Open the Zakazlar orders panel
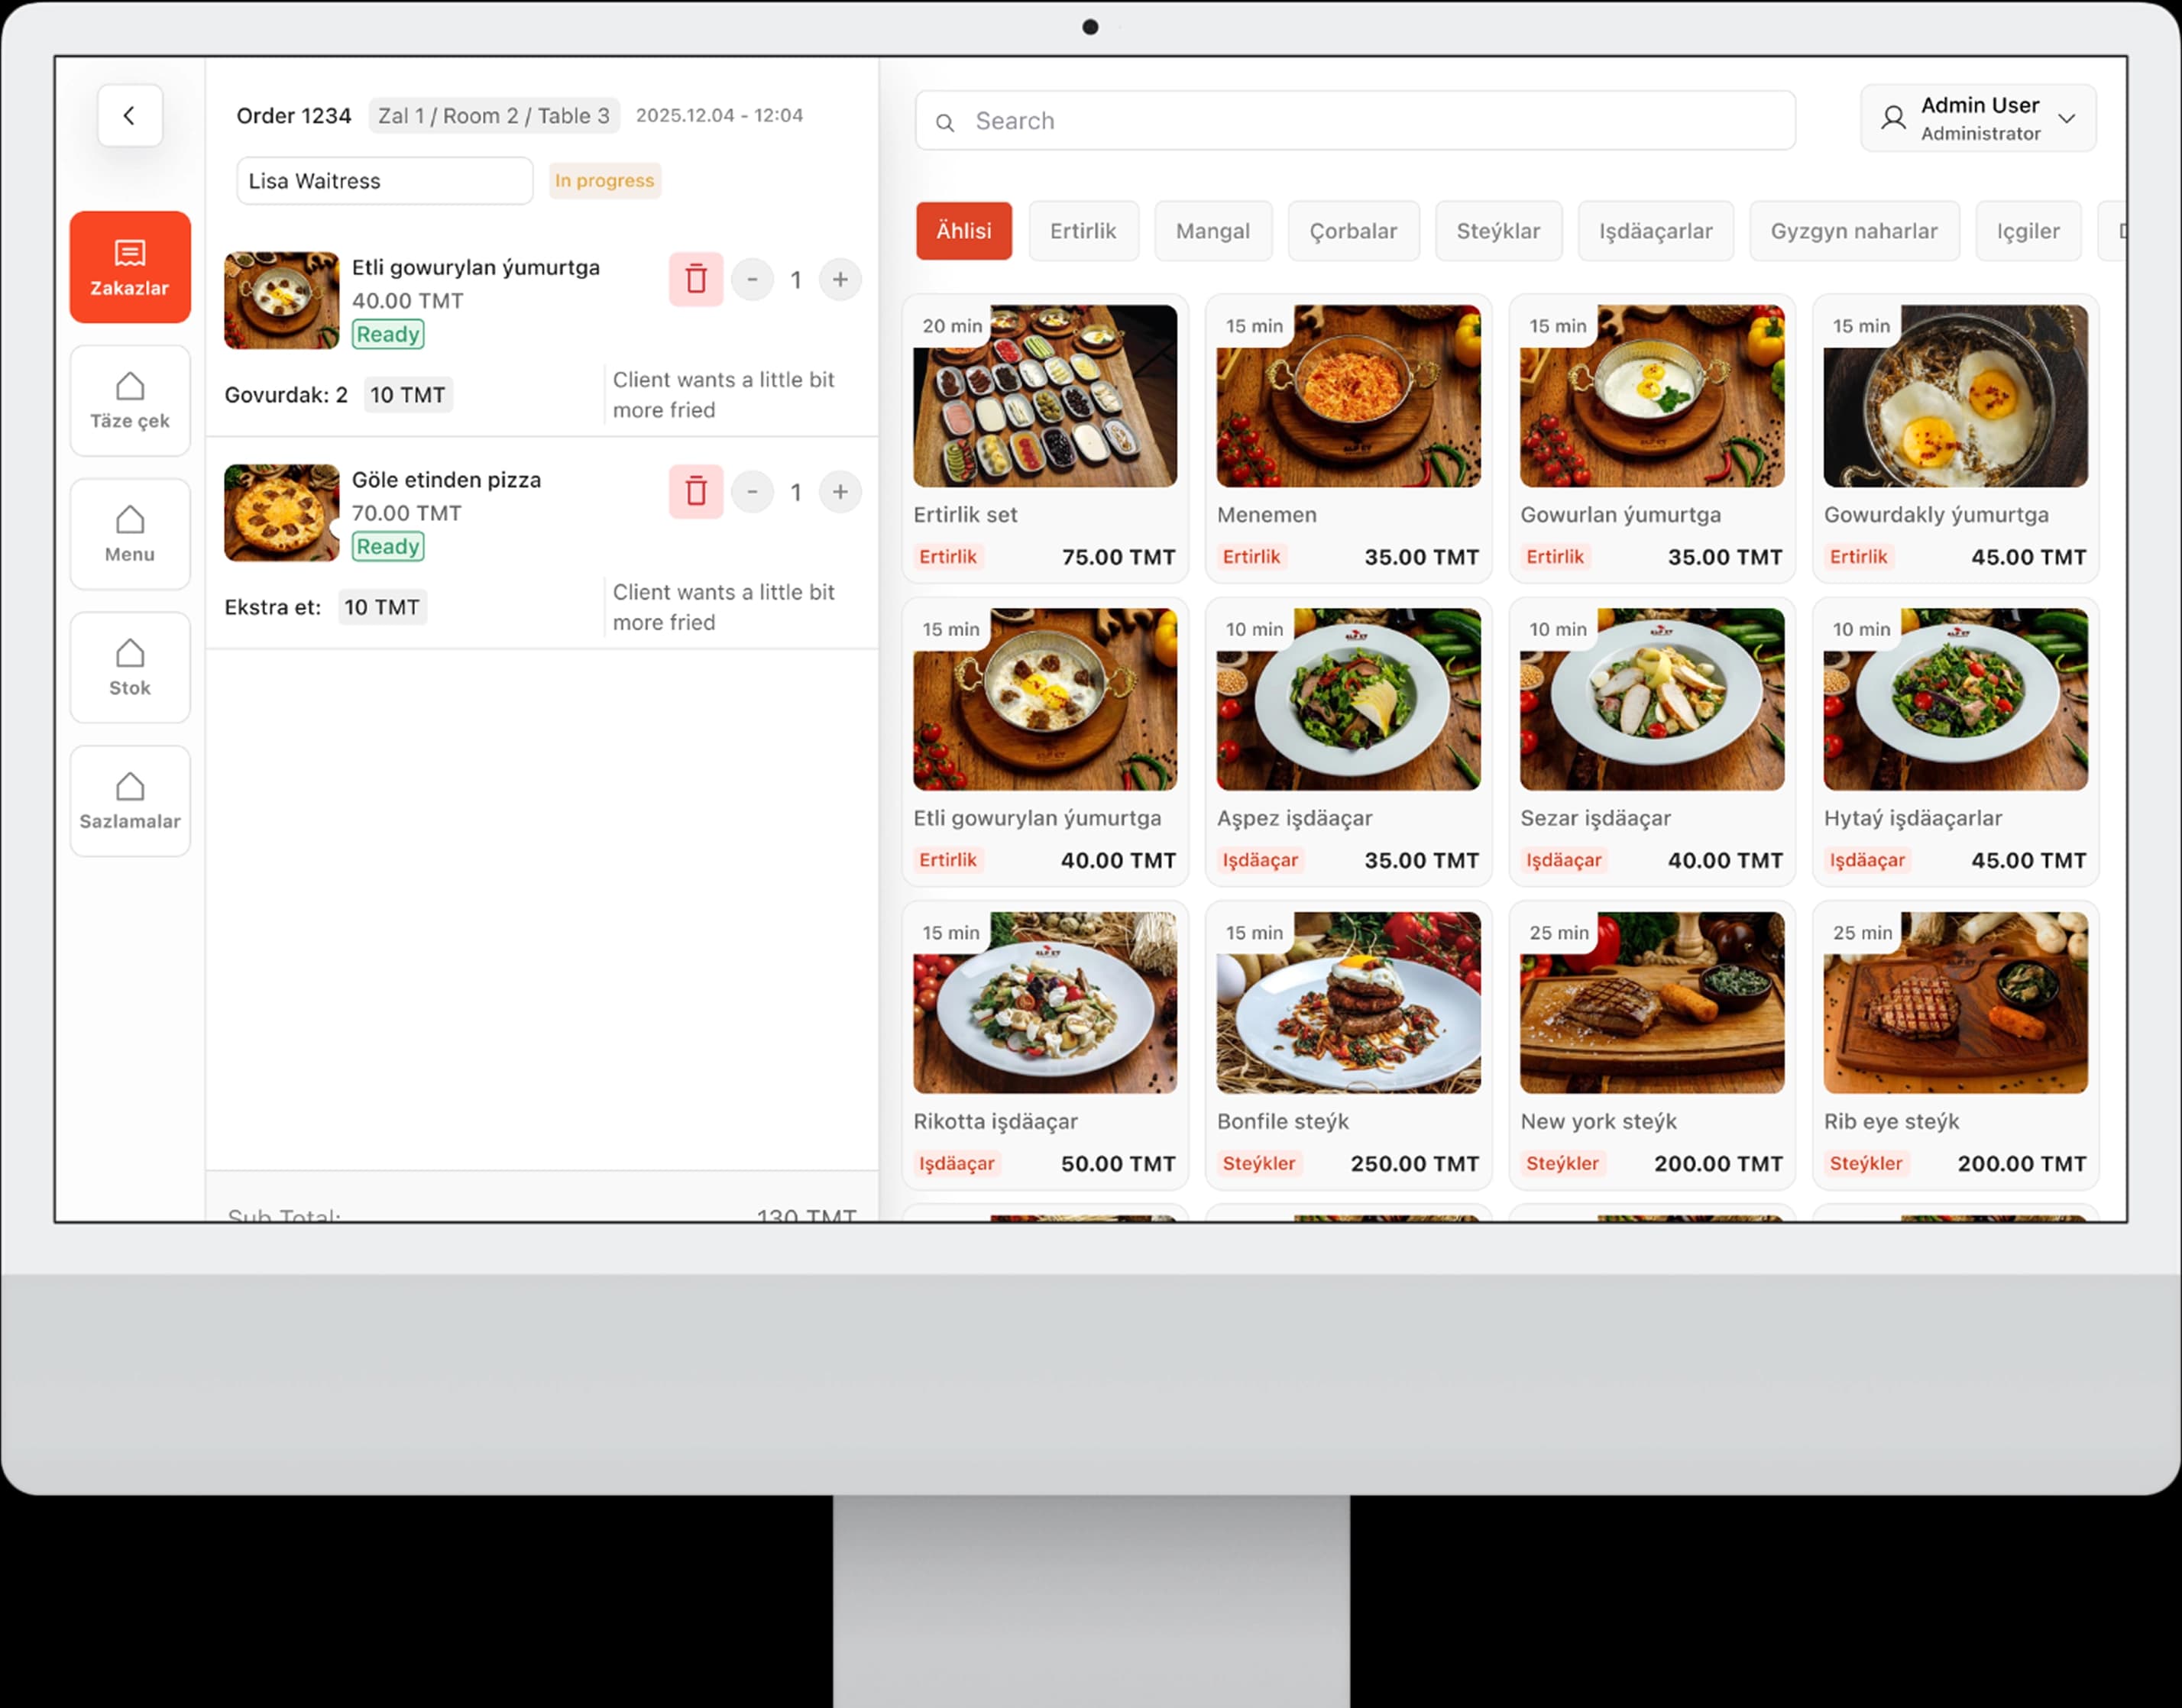Viewport: 2182px width, 1708px height. point(129,267)
